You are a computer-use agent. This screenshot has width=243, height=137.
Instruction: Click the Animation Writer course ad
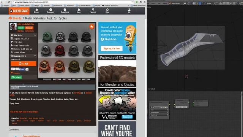(x=117, y=104)
